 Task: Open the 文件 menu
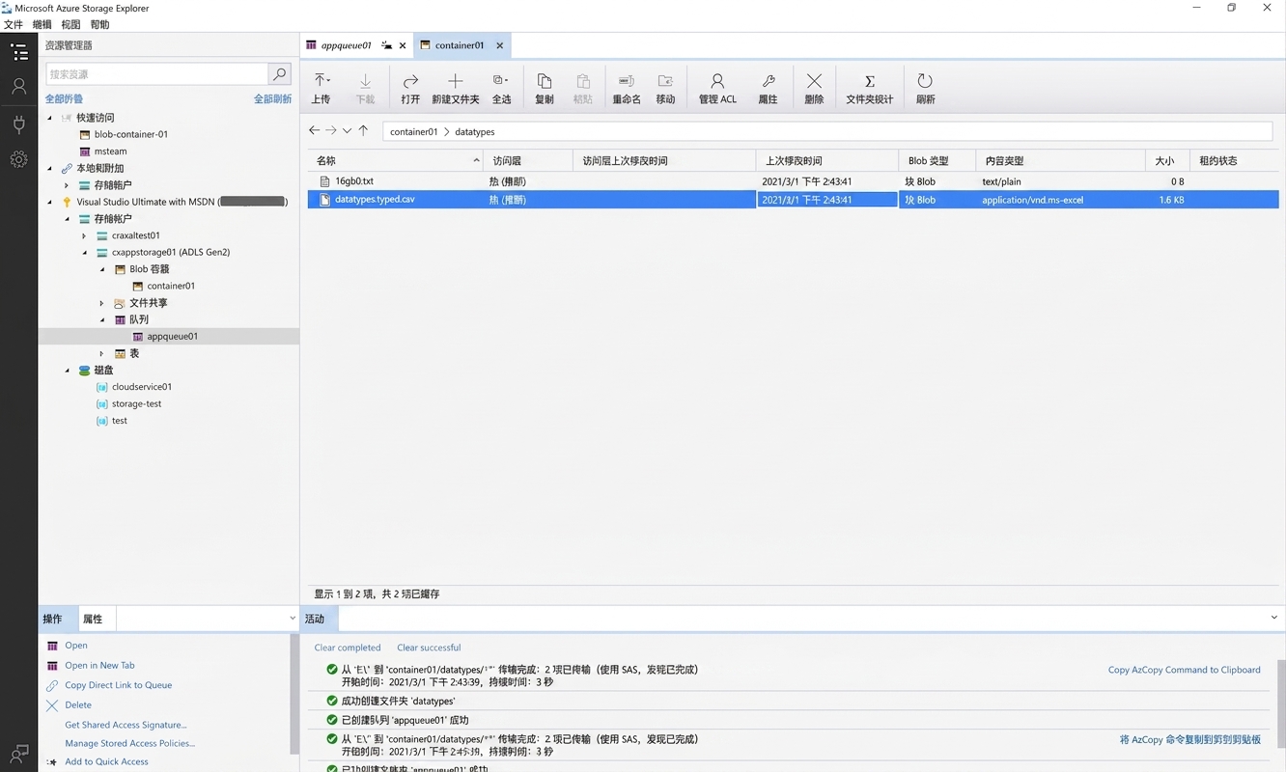click(x=14, y=24)
